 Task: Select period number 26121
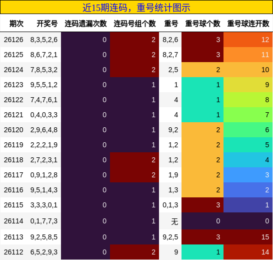[x=13, y=115]
